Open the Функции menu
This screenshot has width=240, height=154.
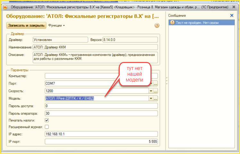(x=56, y=26)
